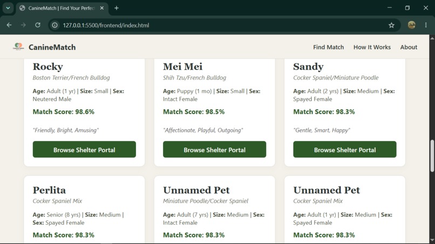The height and width of the screenshot is (244, 435).
Task: Click the Perlita card heading
Action: 49,190
